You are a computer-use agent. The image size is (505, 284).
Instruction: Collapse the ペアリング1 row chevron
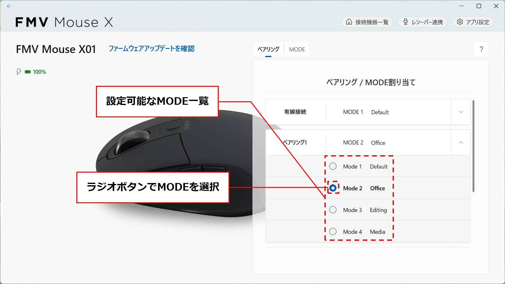[461, 142]
